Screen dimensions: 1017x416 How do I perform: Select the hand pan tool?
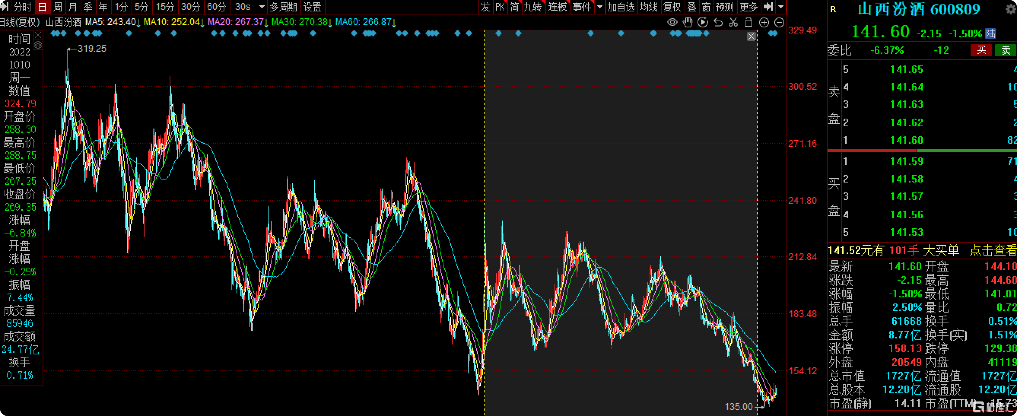pyautogui.click(x=687, y=22)
